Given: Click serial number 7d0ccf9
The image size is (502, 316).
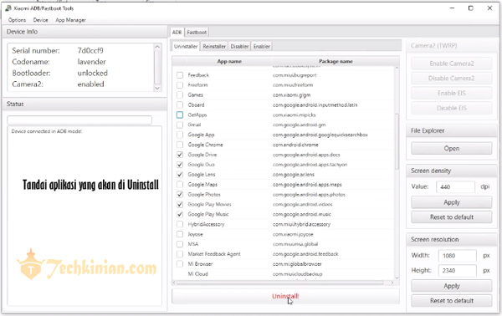Looking at the screenshot, I should [x=90, y=50].
